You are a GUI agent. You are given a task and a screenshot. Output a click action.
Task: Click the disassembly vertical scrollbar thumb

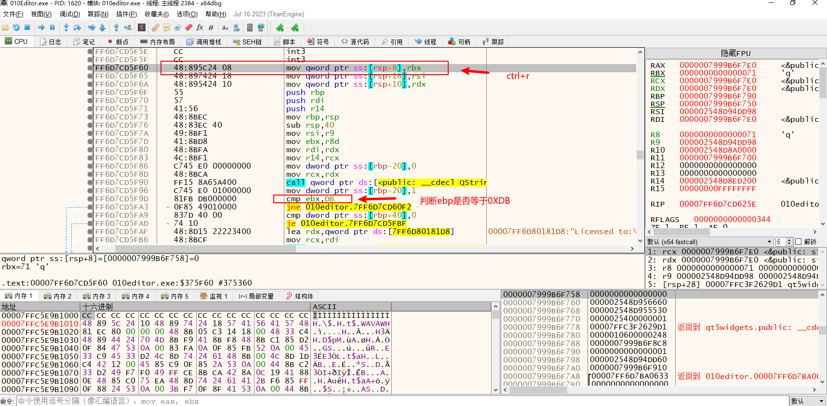click(640, 155)
